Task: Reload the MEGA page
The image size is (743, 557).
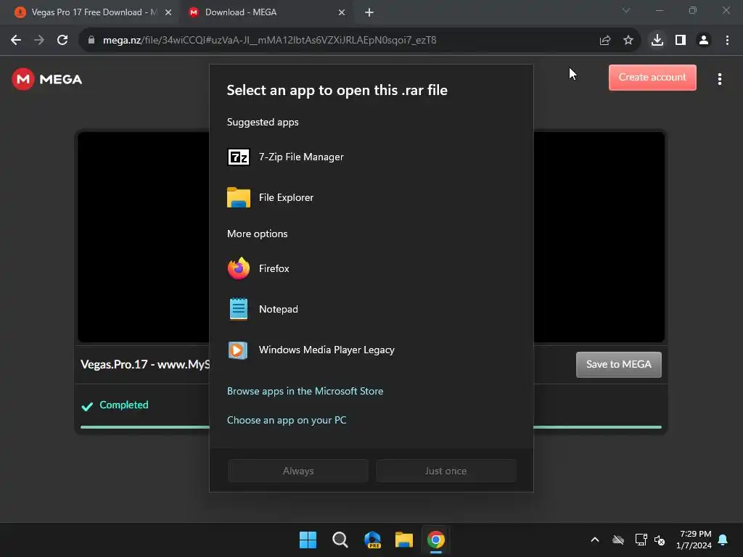Action: click(x=62, y=41)
